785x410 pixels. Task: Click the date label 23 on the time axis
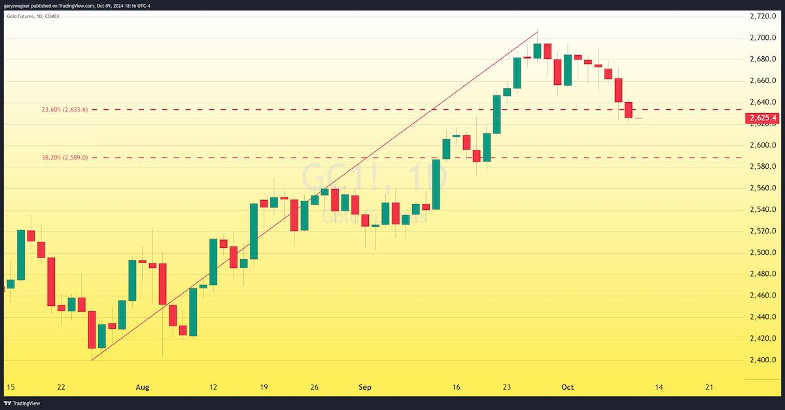[x=507, y=387]
